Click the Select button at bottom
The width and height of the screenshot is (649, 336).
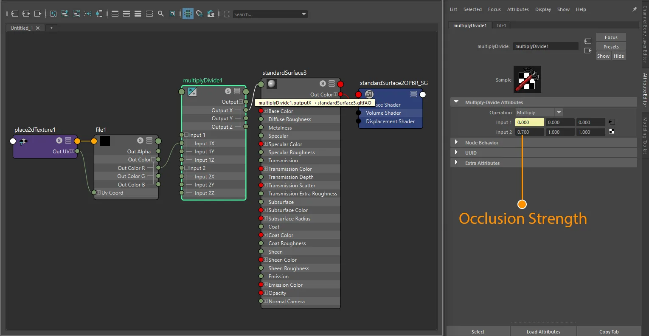(478, 331)
